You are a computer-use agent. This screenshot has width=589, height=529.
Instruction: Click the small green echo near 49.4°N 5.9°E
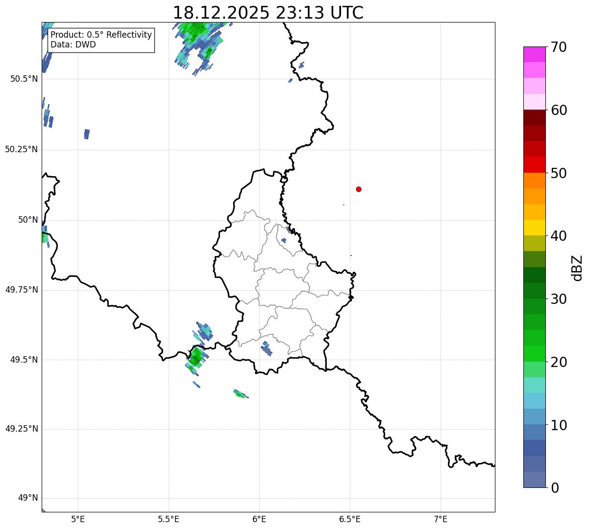click(x=240, y=393)
